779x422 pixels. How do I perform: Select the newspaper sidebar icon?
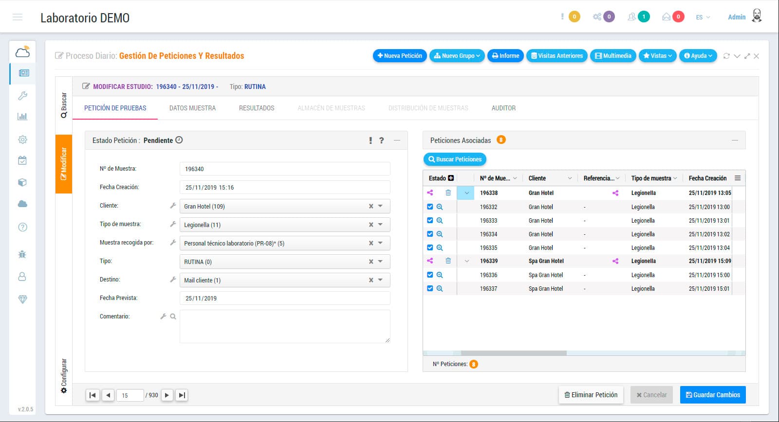[23, 73]
